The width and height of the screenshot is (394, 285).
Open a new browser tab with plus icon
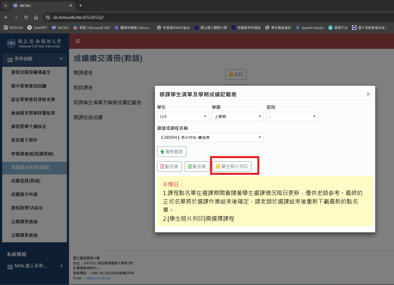81,6
